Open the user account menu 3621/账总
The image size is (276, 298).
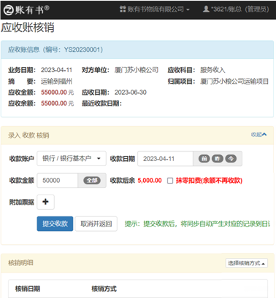(236, 9)
